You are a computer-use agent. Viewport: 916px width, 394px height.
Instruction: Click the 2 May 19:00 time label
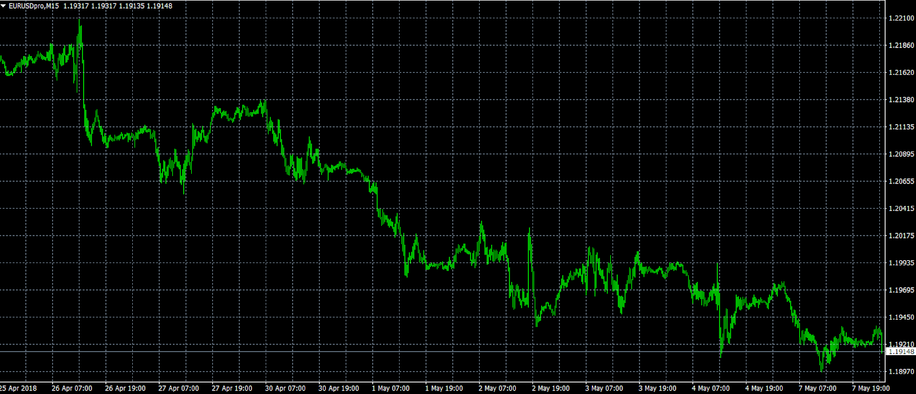[551, 388]
